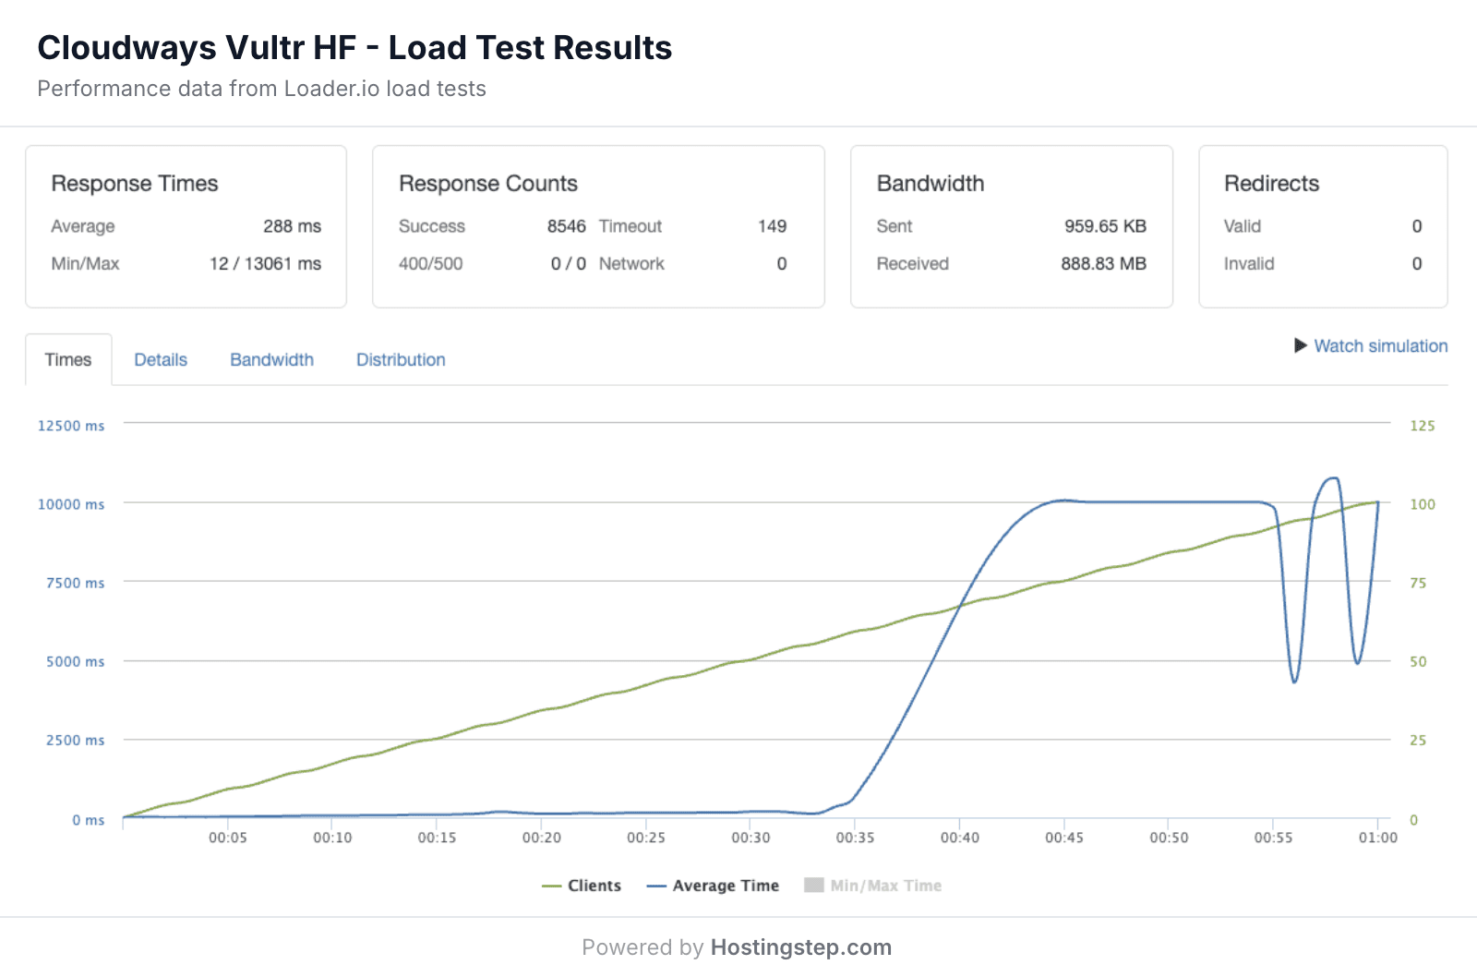Select the currently active Times tab

68,359
